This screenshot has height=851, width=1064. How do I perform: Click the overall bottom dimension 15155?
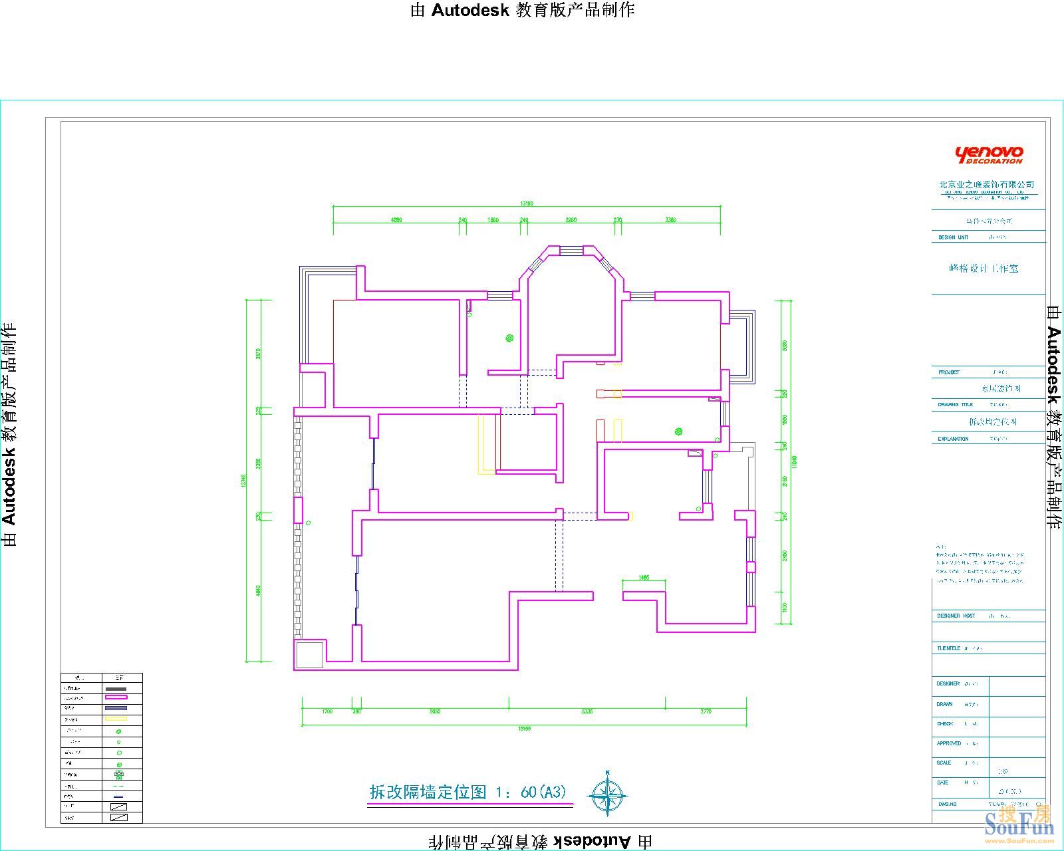(524, 728)
